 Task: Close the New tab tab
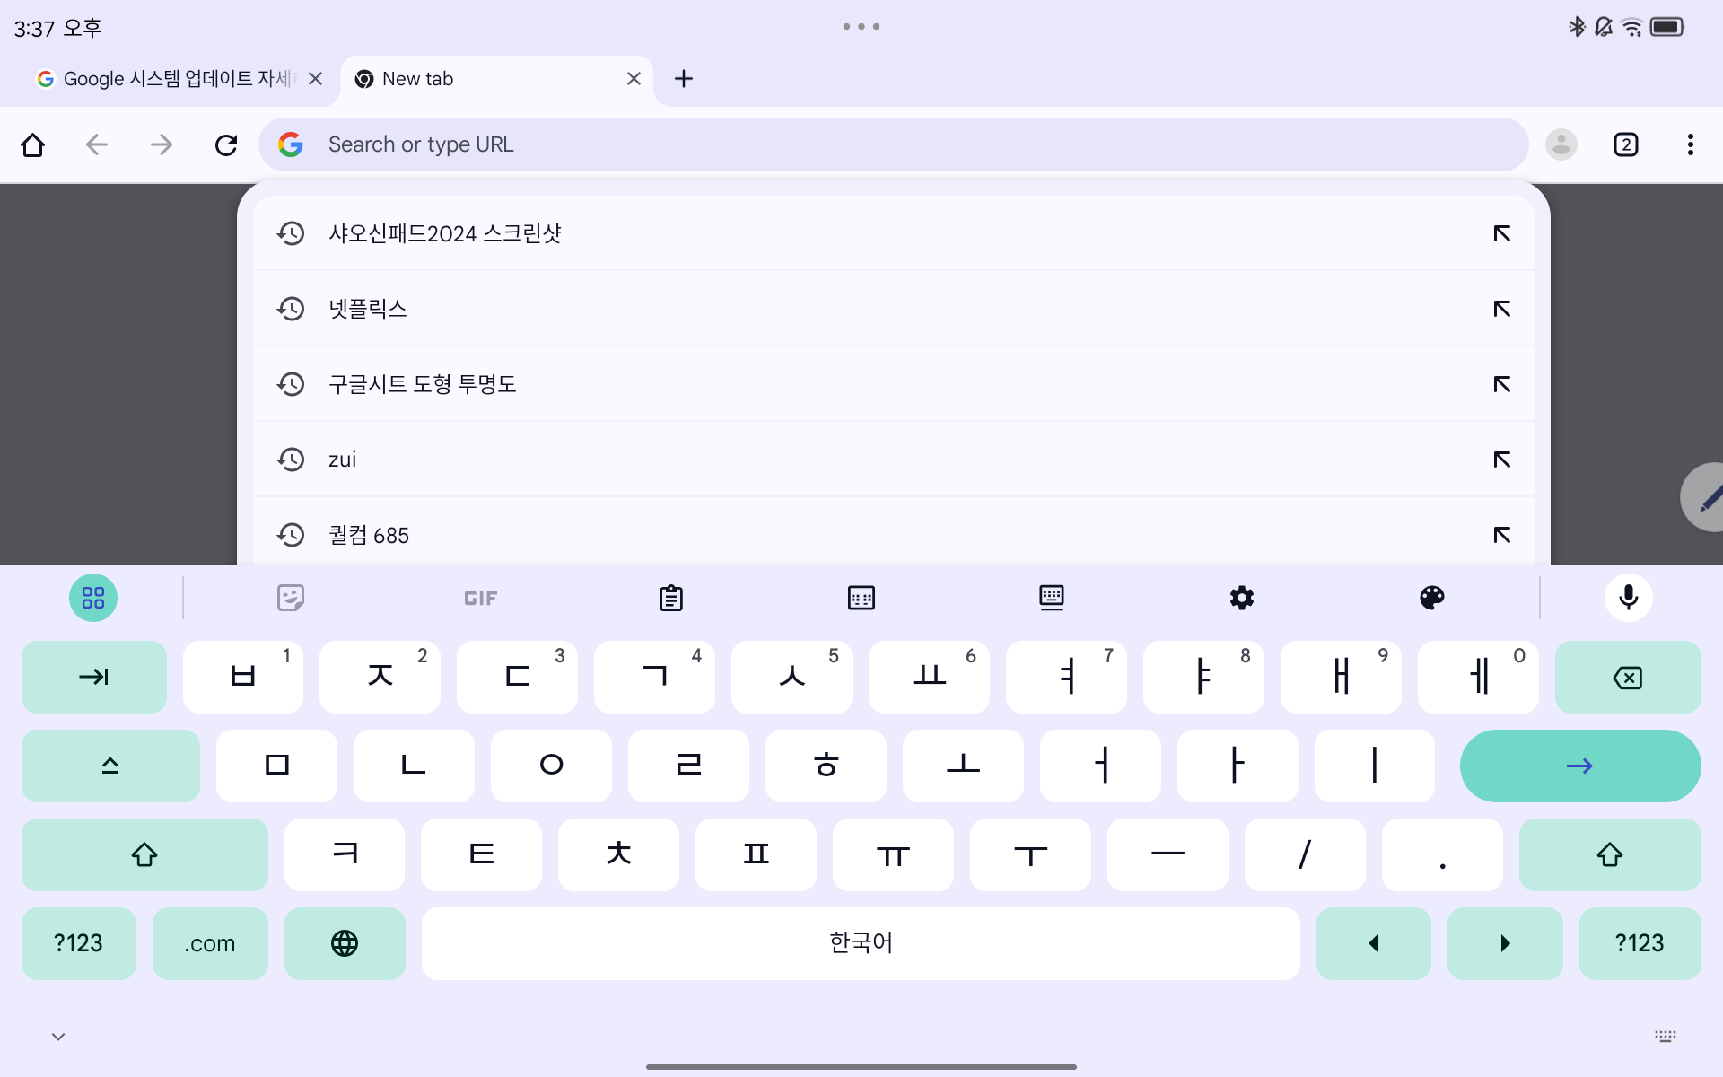634,79
